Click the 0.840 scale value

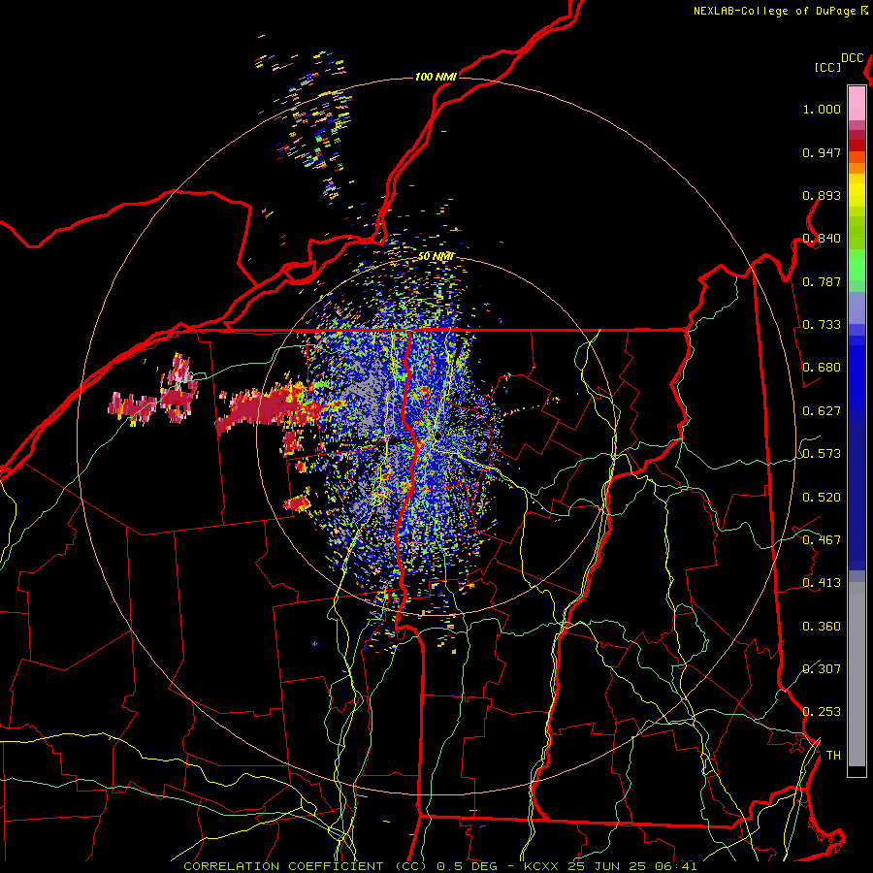click(x=822, y=239)
